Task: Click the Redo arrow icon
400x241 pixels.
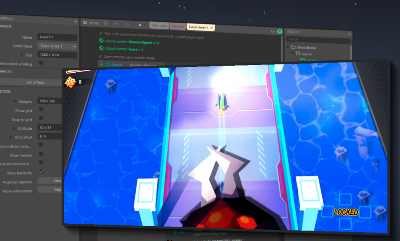Action: tap(127, 24)
